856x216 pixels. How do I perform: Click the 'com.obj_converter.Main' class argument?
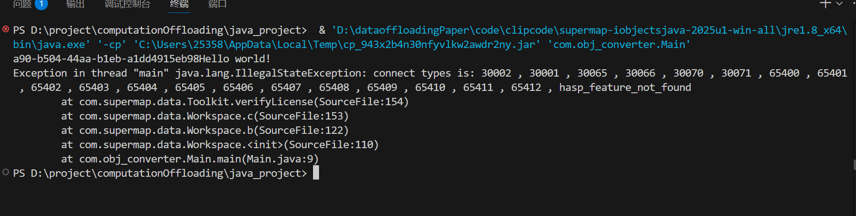(619, 45)
